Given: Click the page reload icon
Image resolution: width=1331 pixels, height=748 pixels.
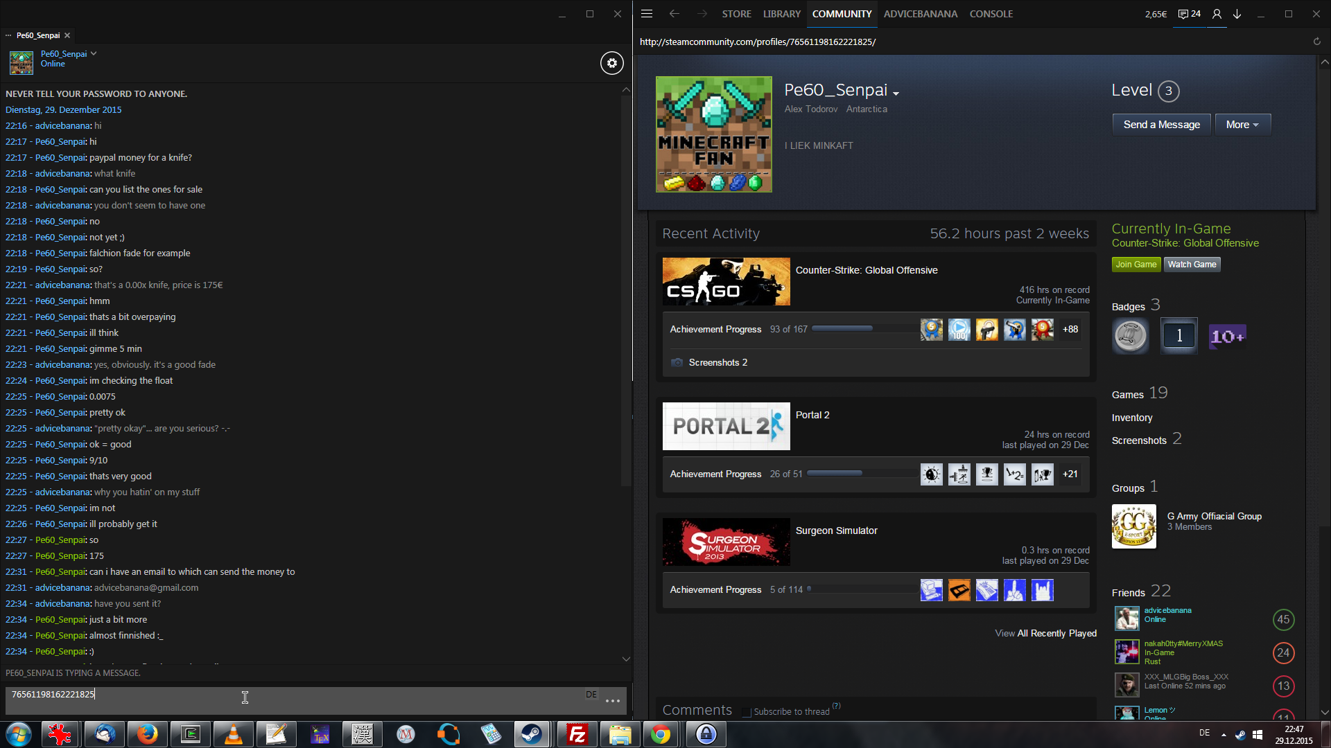Looking at the screenshot, I should (1316, 42).
